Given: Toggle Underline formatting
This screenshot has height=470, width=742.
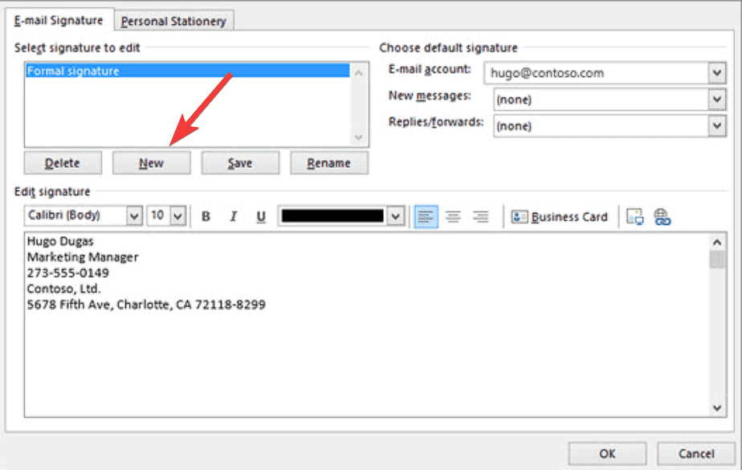Looking at the screenshot, I should pos(260,216).
